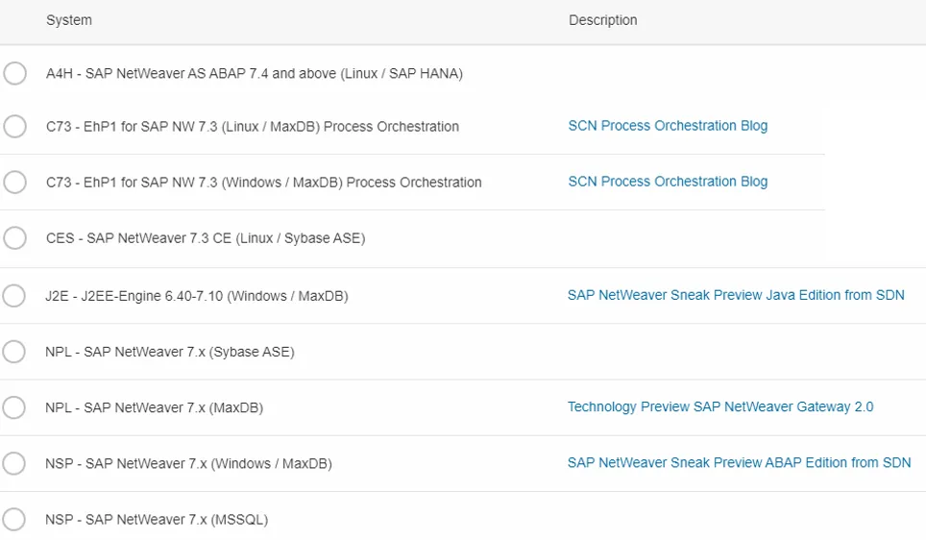Open SCN Process Orchestration Blog link in Linux row
The width and height of the screenshot is (926, 540).
[668, 126]
